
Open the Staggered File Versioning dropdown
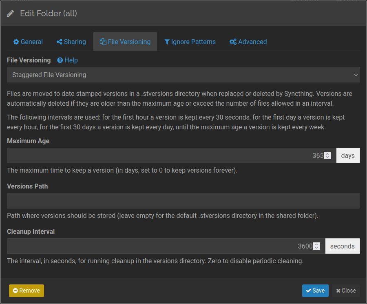click(183, 75)
